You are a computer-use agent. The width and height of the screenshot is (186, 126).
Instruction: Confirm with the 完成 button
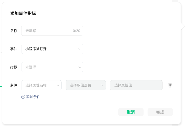(160, 112)
